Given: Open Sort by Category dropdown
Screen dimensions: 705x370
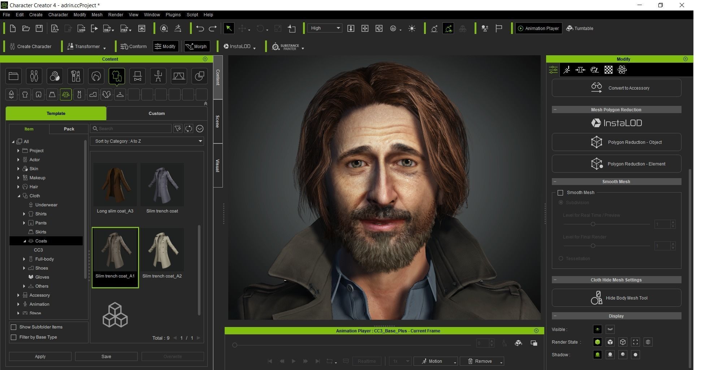Looking at the screenshot, I should click(147, 141).
